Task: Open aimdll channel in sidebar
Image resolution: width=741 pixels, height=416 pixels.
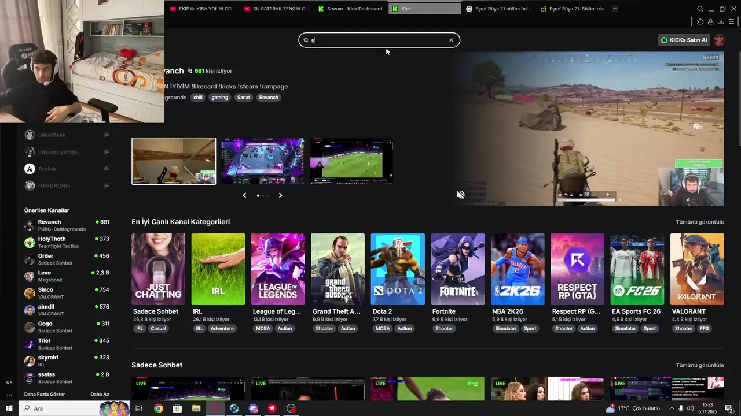Action: pyautogui.click(x=67, y=310)
